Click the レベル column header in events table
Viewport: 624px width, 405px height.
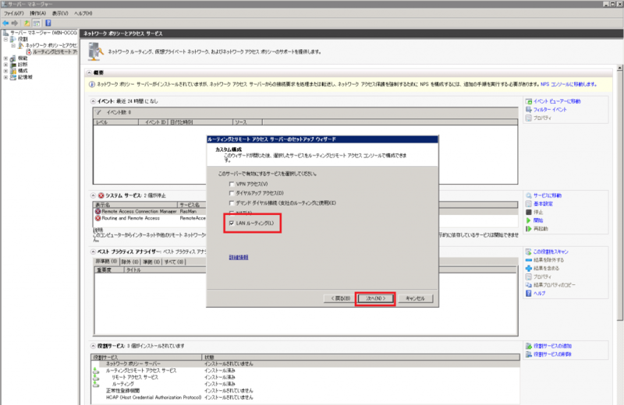(x=115, y=122)
